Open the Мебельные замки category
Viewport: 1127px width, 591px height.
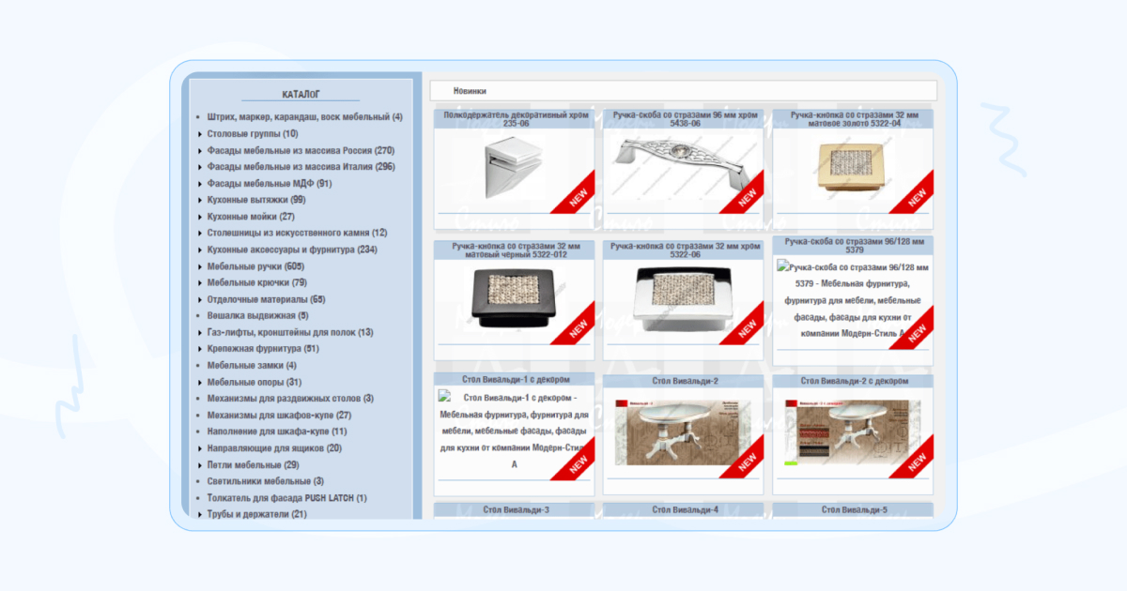click(252, 365)
